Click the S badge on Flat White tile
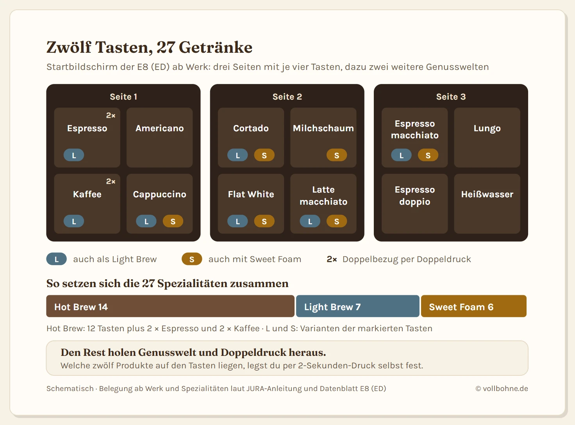Screen dimensions: 575x425 [x=264, y=221]
